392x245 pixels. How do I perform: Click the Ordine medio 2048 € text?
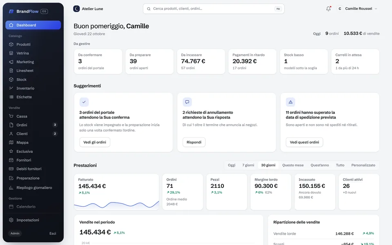coord(177,202)
